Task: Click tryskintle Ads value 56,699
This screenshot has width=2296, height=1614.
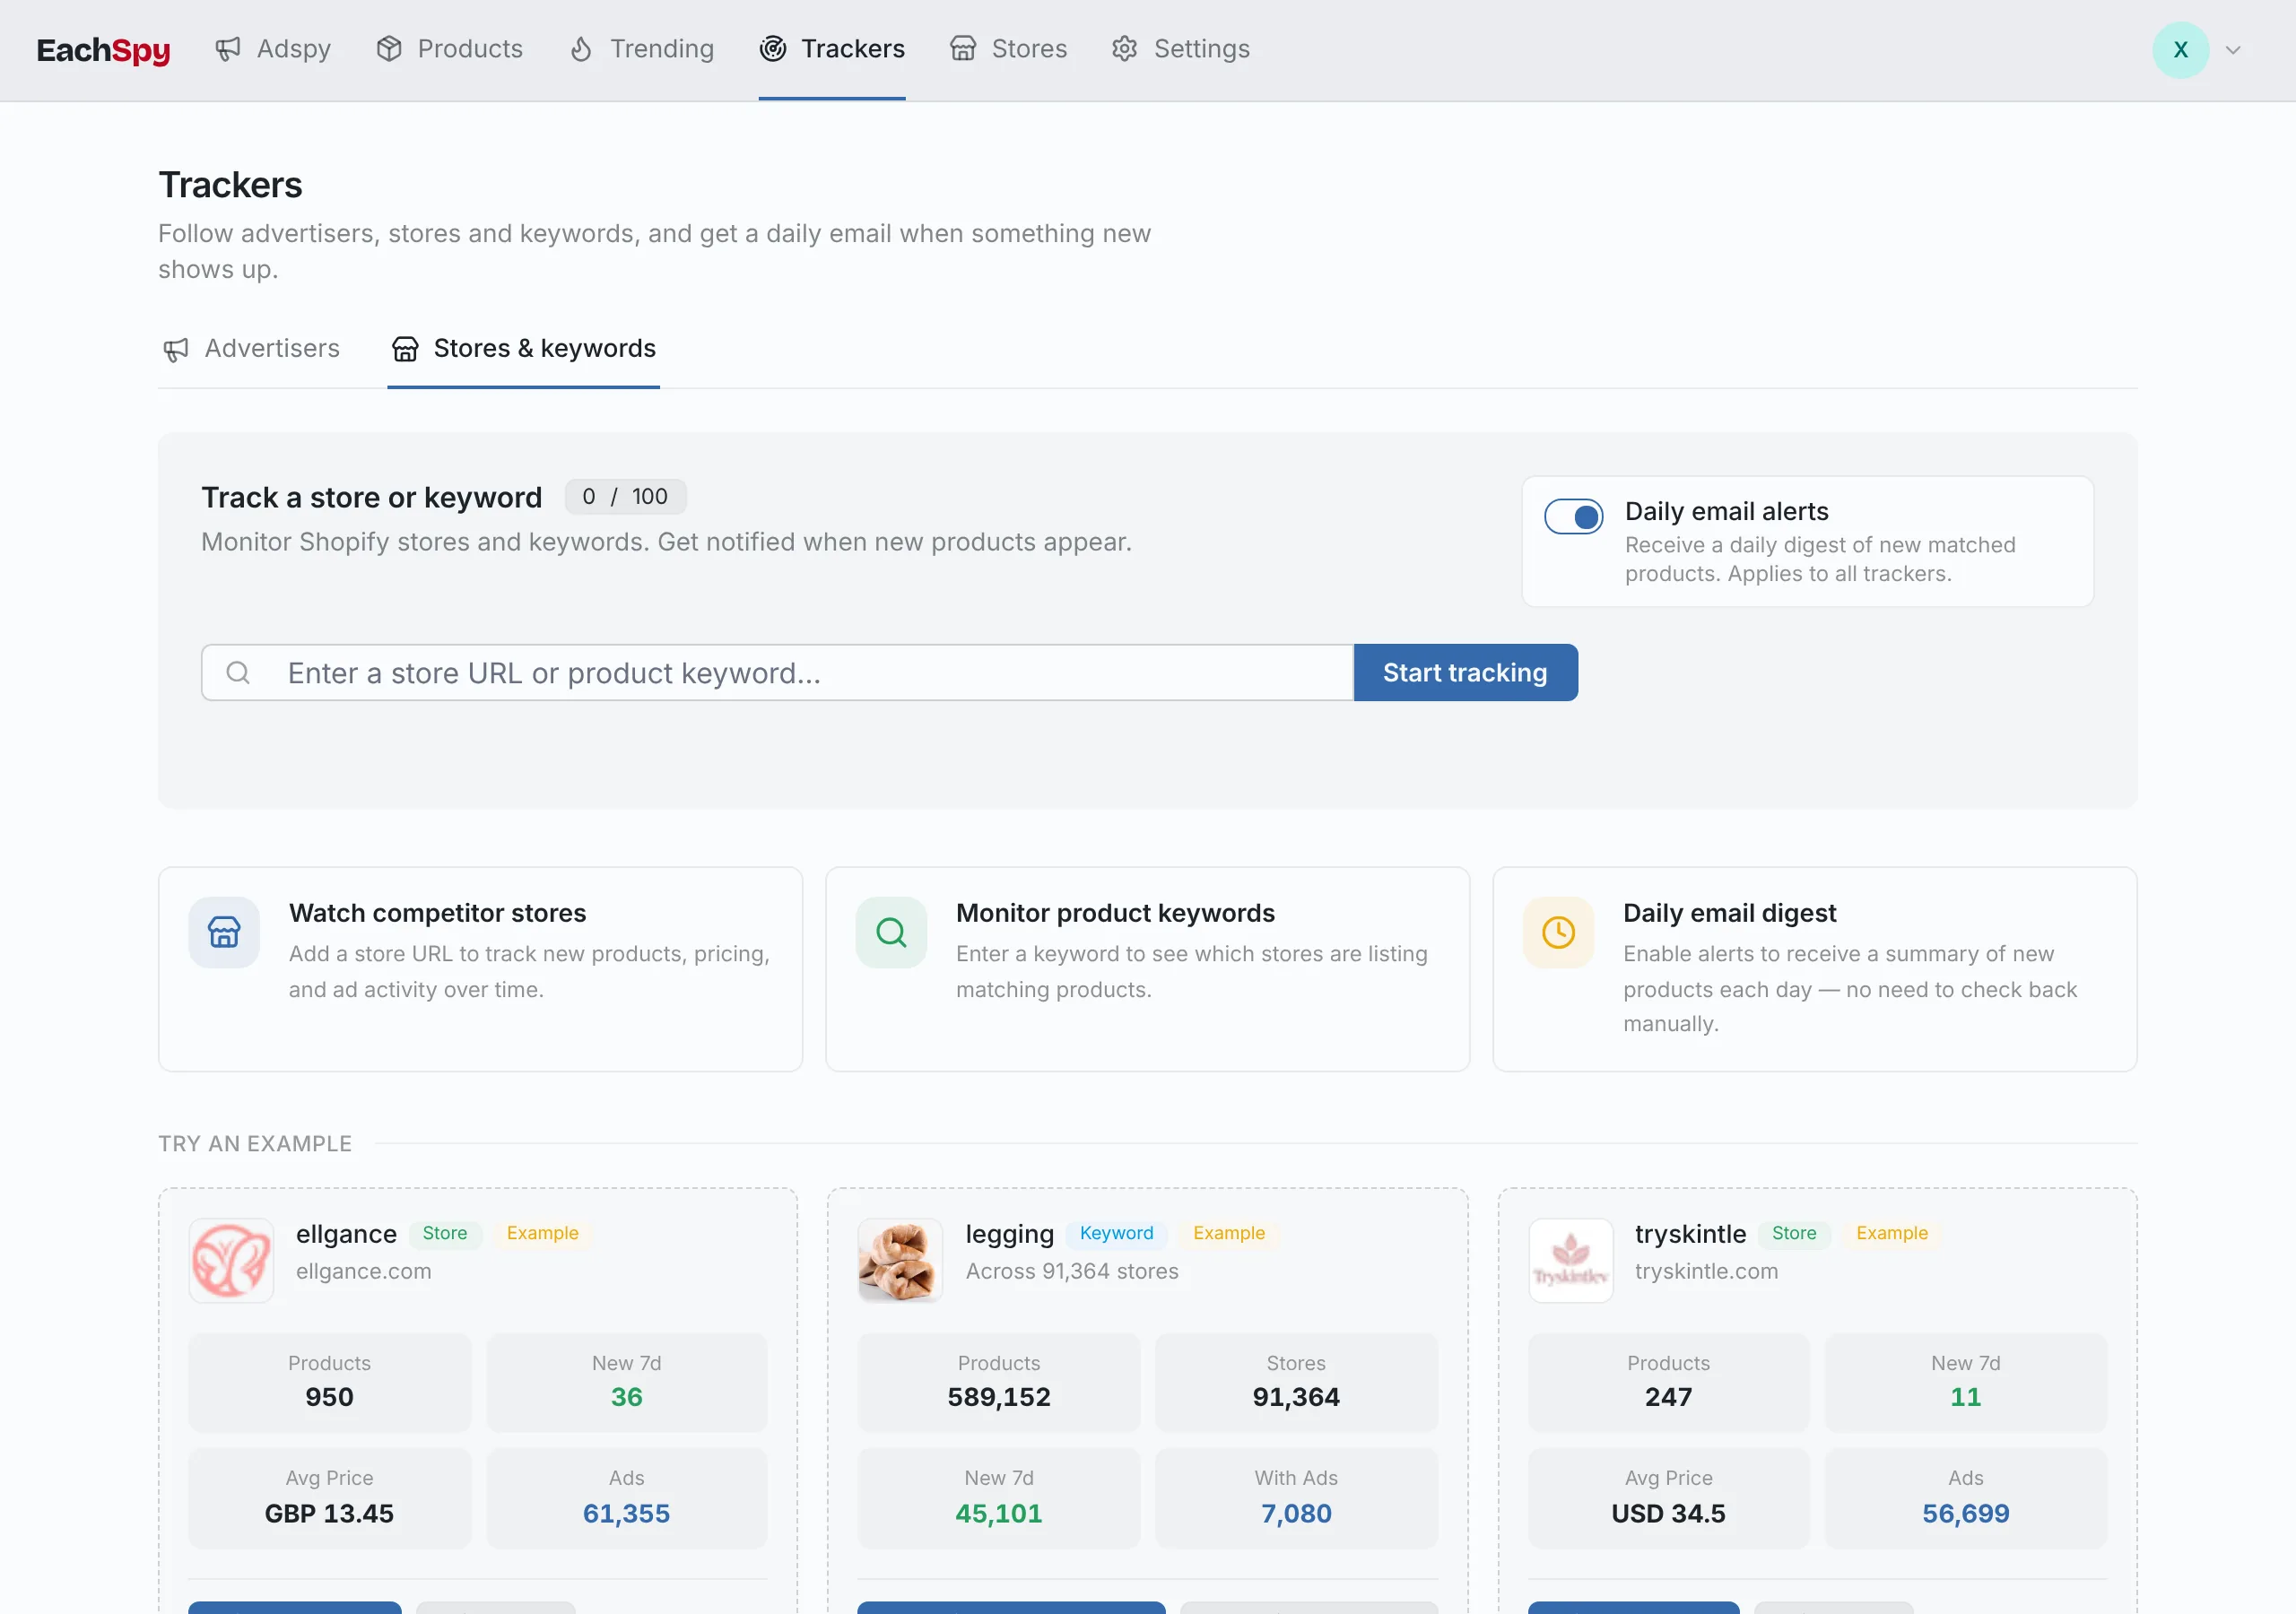Action: click(1965, 1514)
